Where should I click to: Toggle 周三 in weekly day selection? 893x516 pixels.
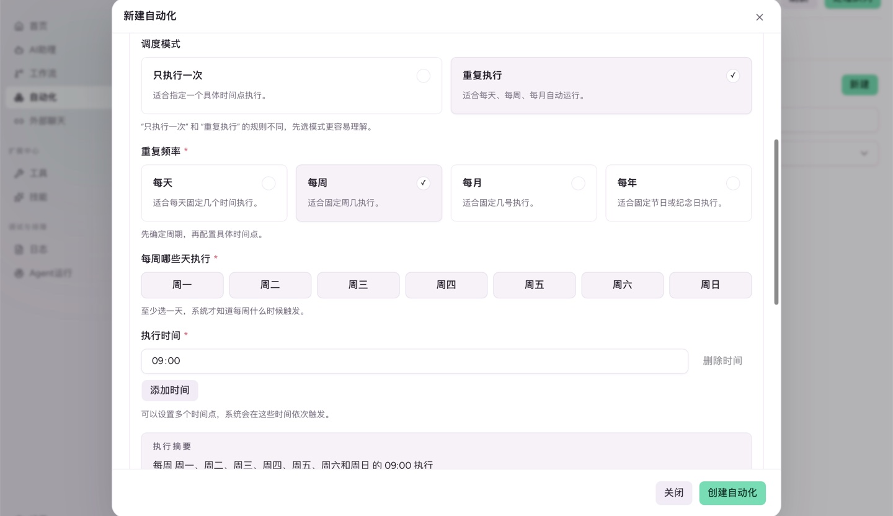coord(358,285)
